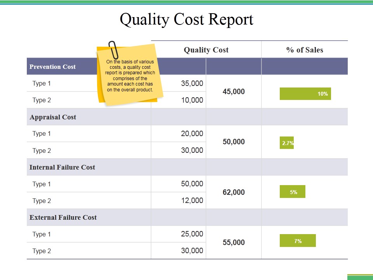Select the 45,000 total cell
This screenshot has height=280, width=373.
(x=234, y=91)
